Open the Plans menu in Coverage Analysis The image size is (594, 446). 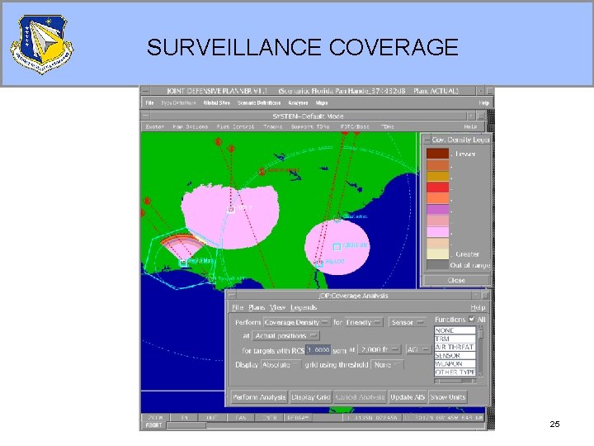pos(257,307)
